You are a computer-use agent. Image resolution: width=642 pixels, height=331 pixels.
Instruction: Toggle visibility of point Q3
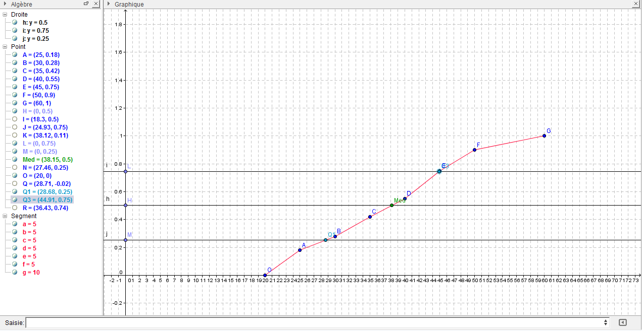click(x=15, y=200)
